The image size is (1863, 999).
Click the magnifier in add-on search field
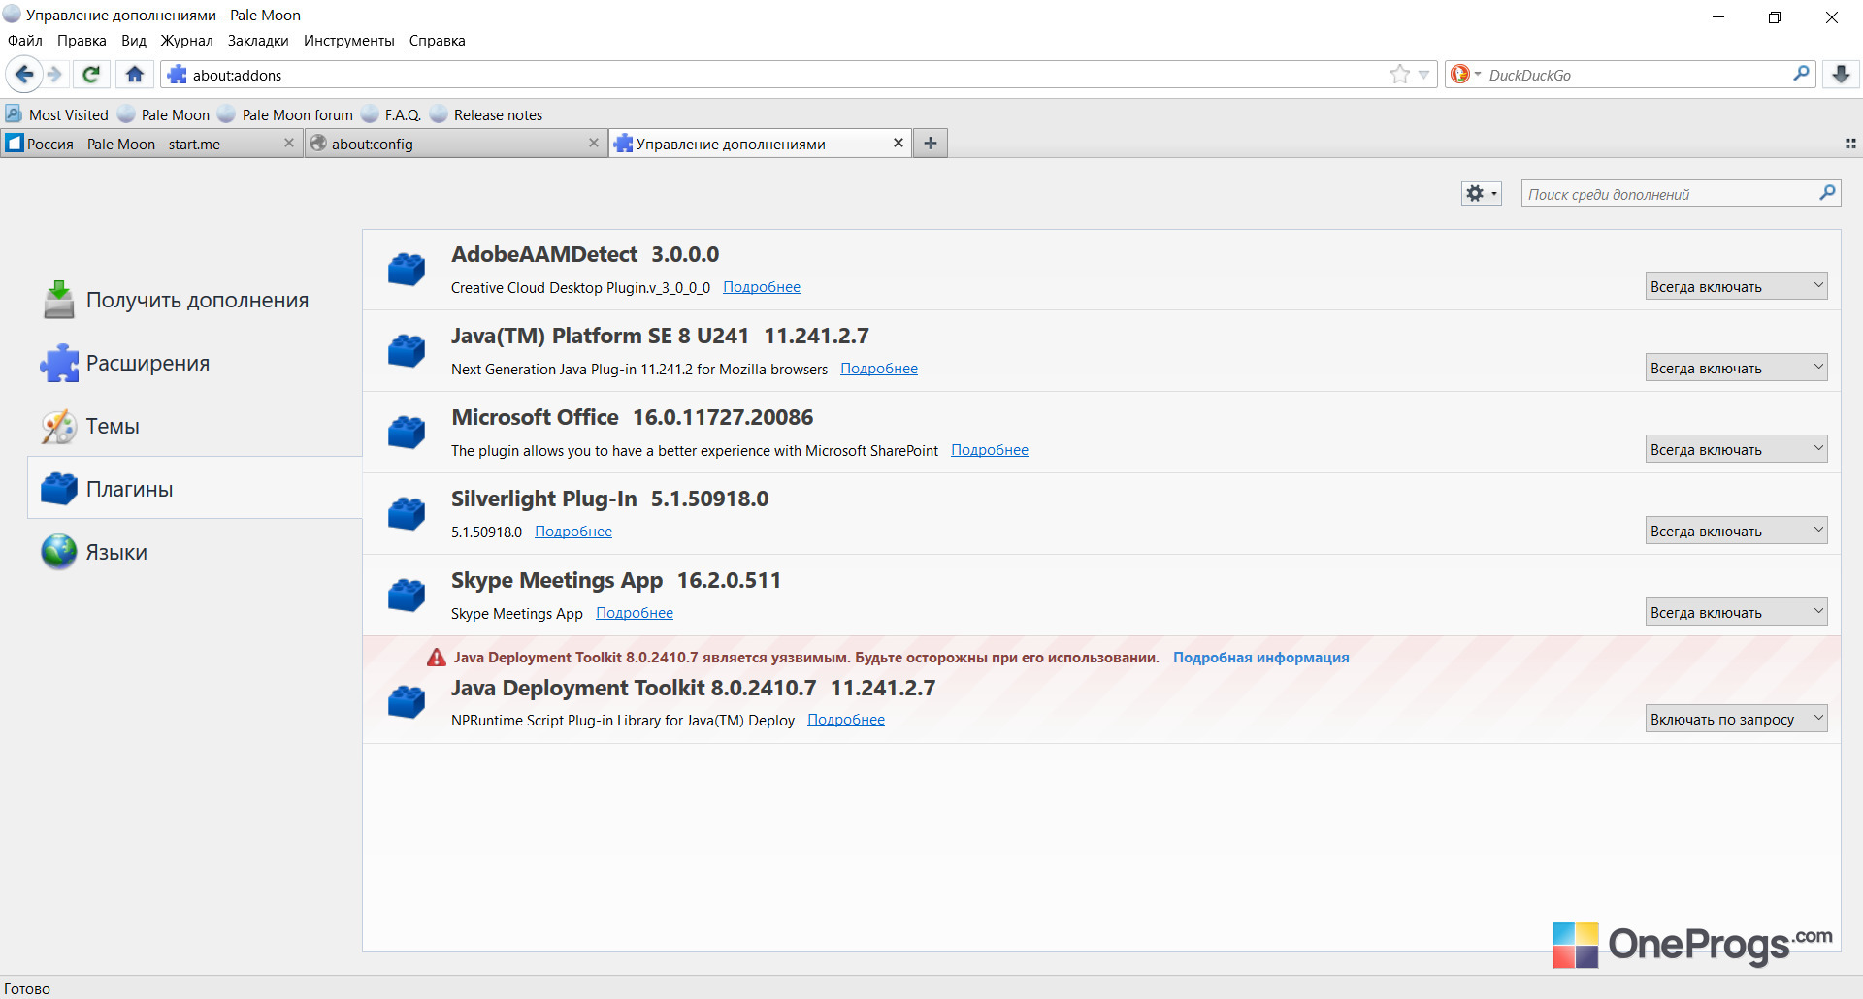coord(1827,194)
